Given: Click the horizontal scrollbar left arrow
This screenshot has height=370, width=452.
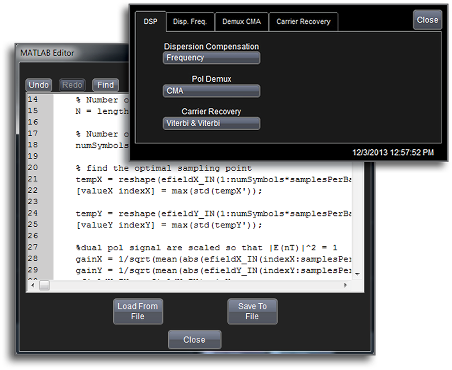Looking at the screenshot, I should pos(33,285).
